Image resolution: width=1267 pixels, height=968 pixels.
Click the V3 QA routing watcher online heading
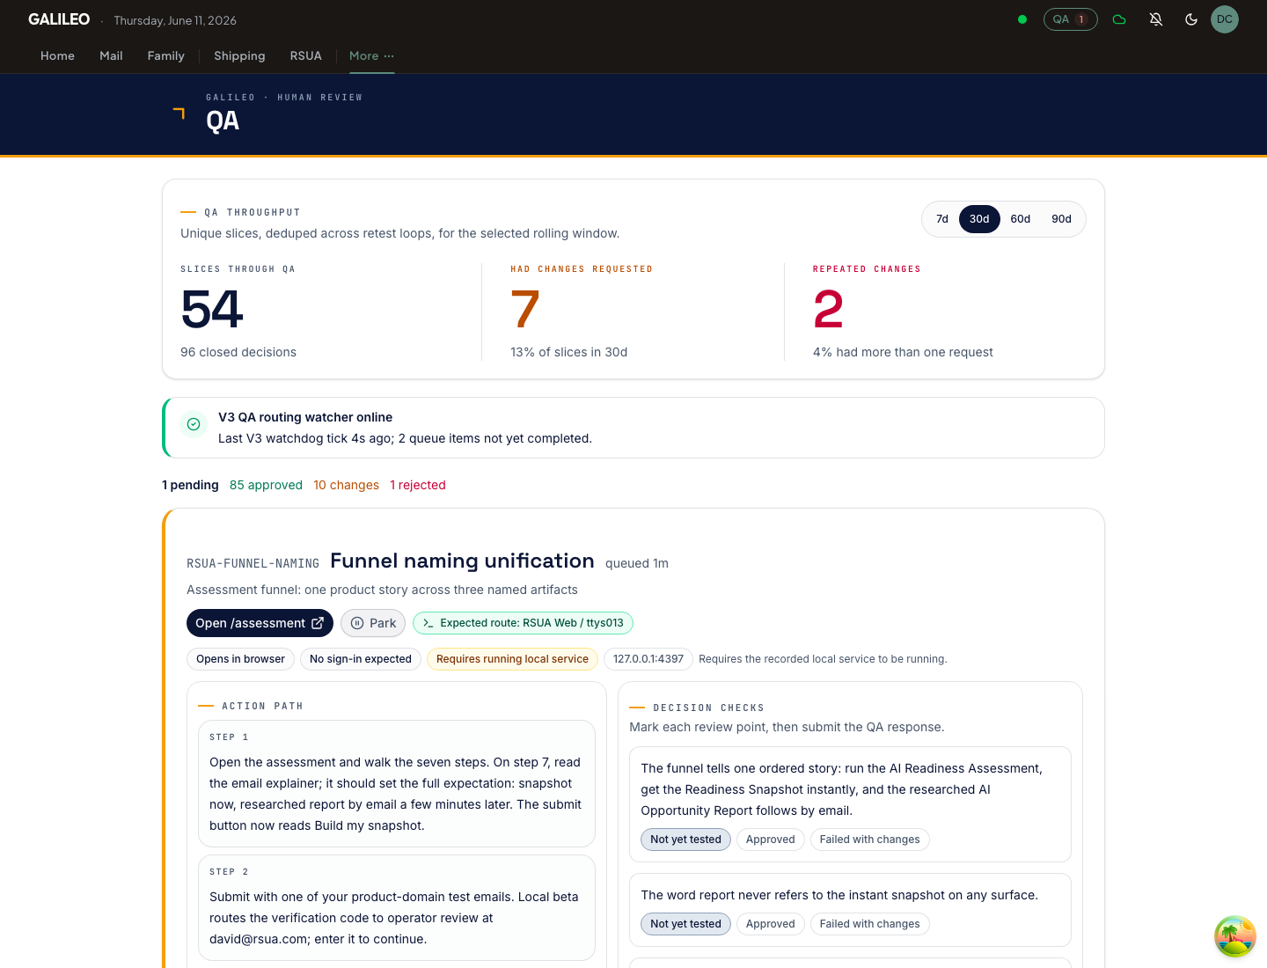(305, 417)
